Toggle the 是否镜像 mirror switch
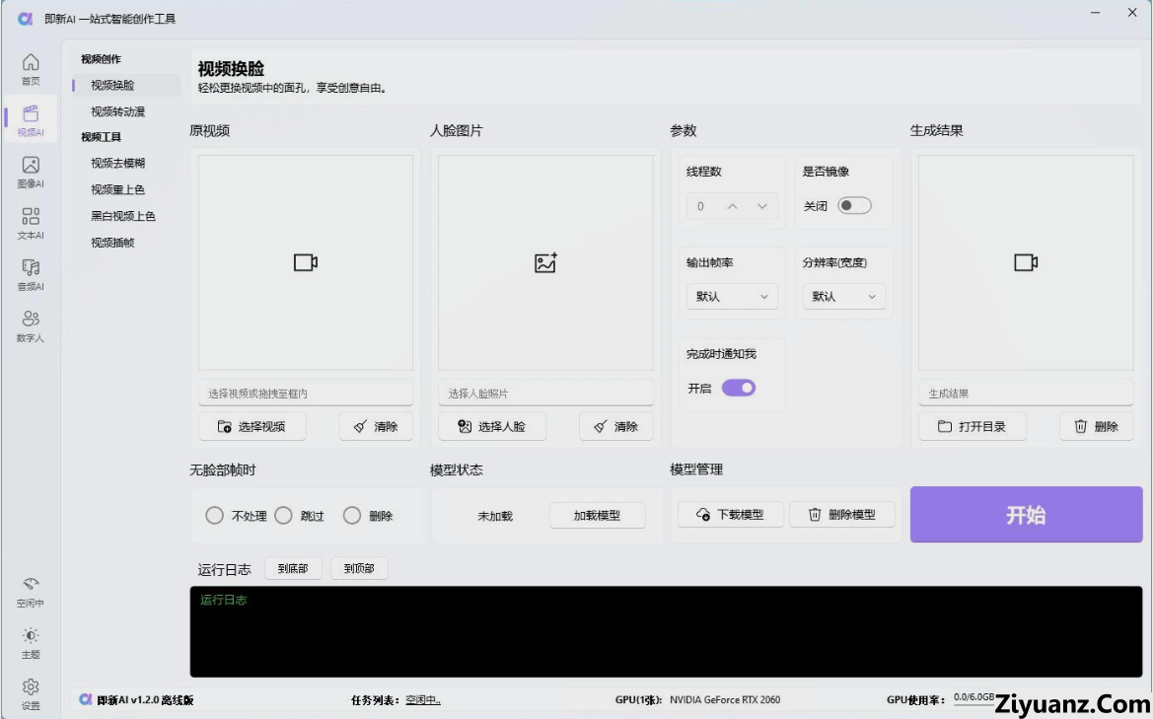 click(x=854, y=206)
